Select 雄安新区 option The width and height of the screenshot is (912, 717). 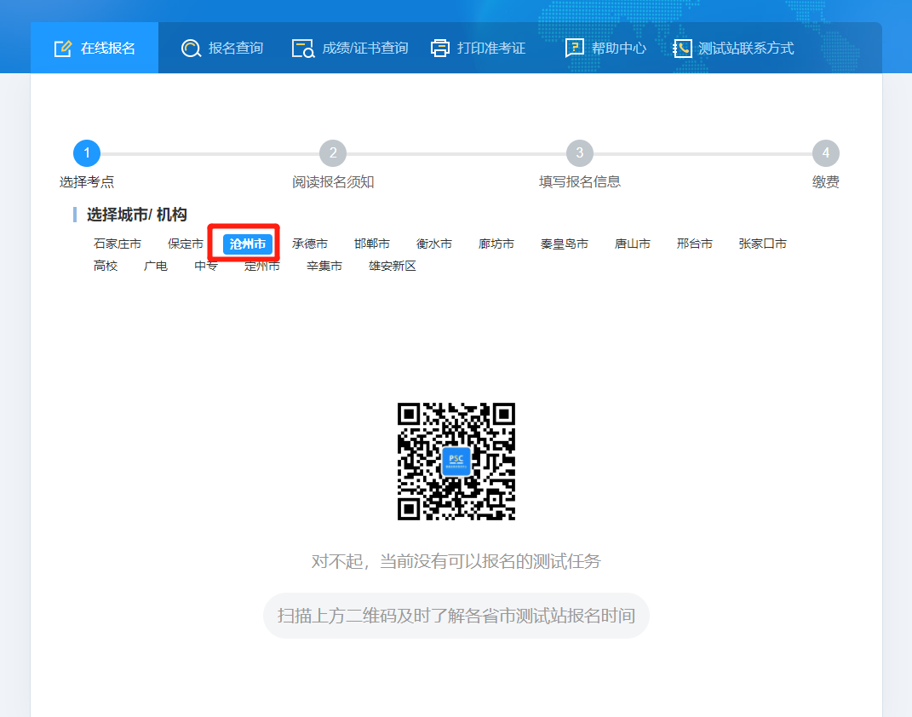tap(393, 266)
